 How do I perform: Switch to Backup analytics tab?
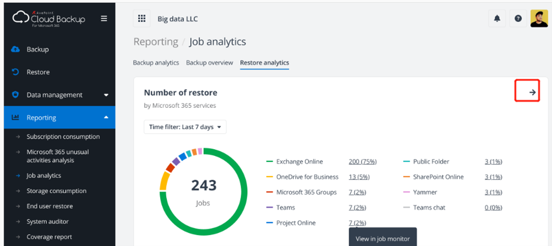point(156,63)
